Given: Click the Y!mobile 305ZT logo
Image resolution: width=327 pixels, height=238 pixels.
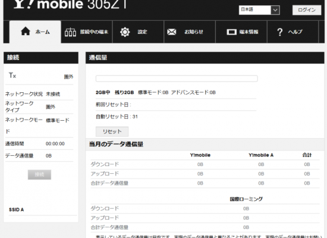Looking at the screenshot, I should coord(70,4).
